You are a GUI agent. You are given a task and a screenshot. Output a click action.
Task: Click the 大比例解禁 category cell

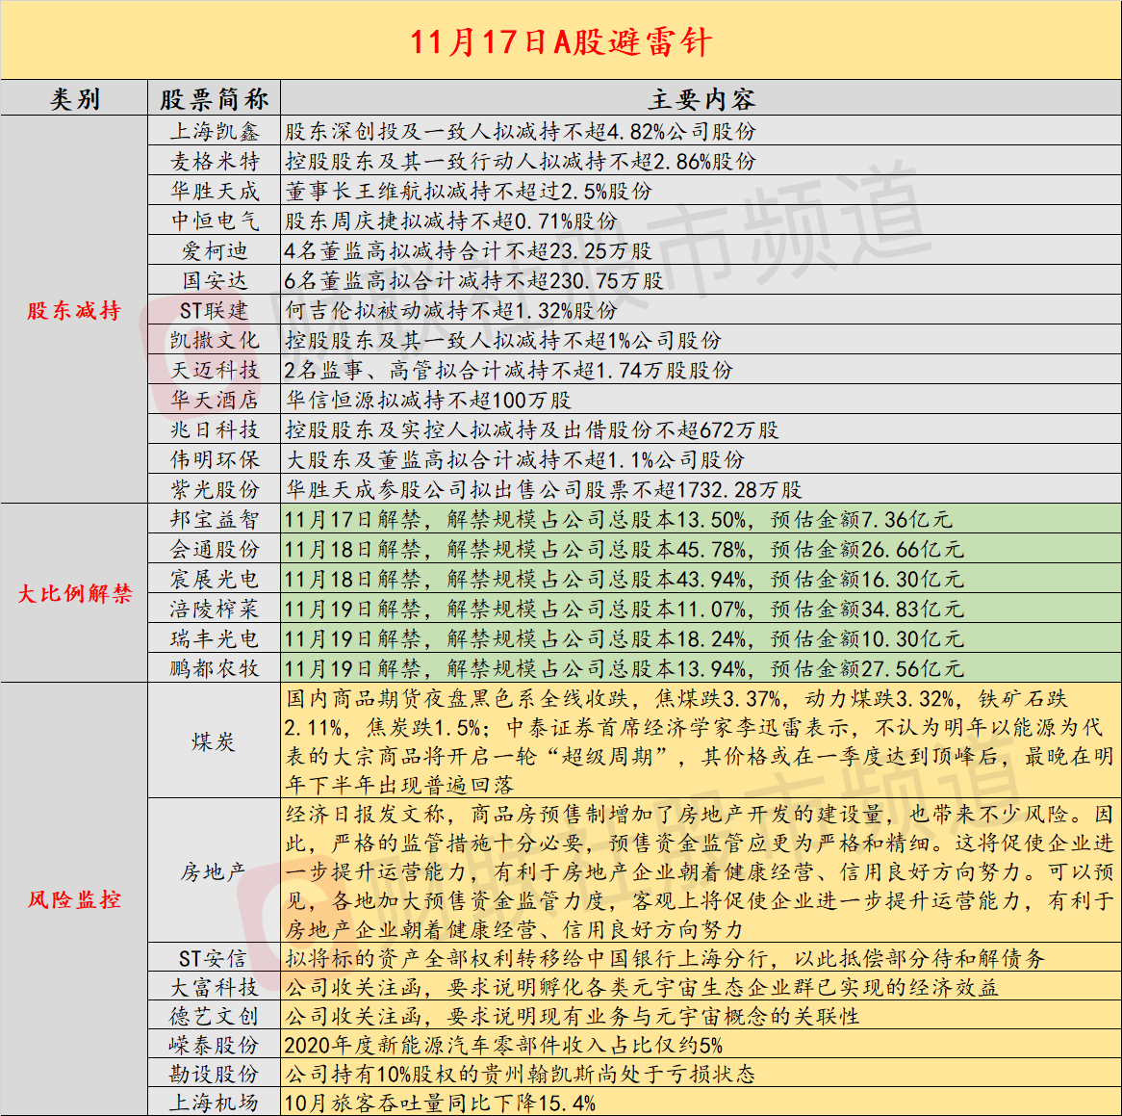point(74,593)
